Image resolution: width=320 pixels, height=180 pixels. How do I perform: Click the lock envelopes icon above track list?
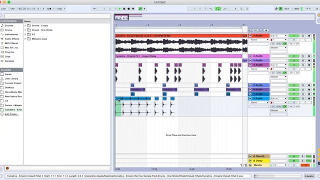[x=266, y=30]
